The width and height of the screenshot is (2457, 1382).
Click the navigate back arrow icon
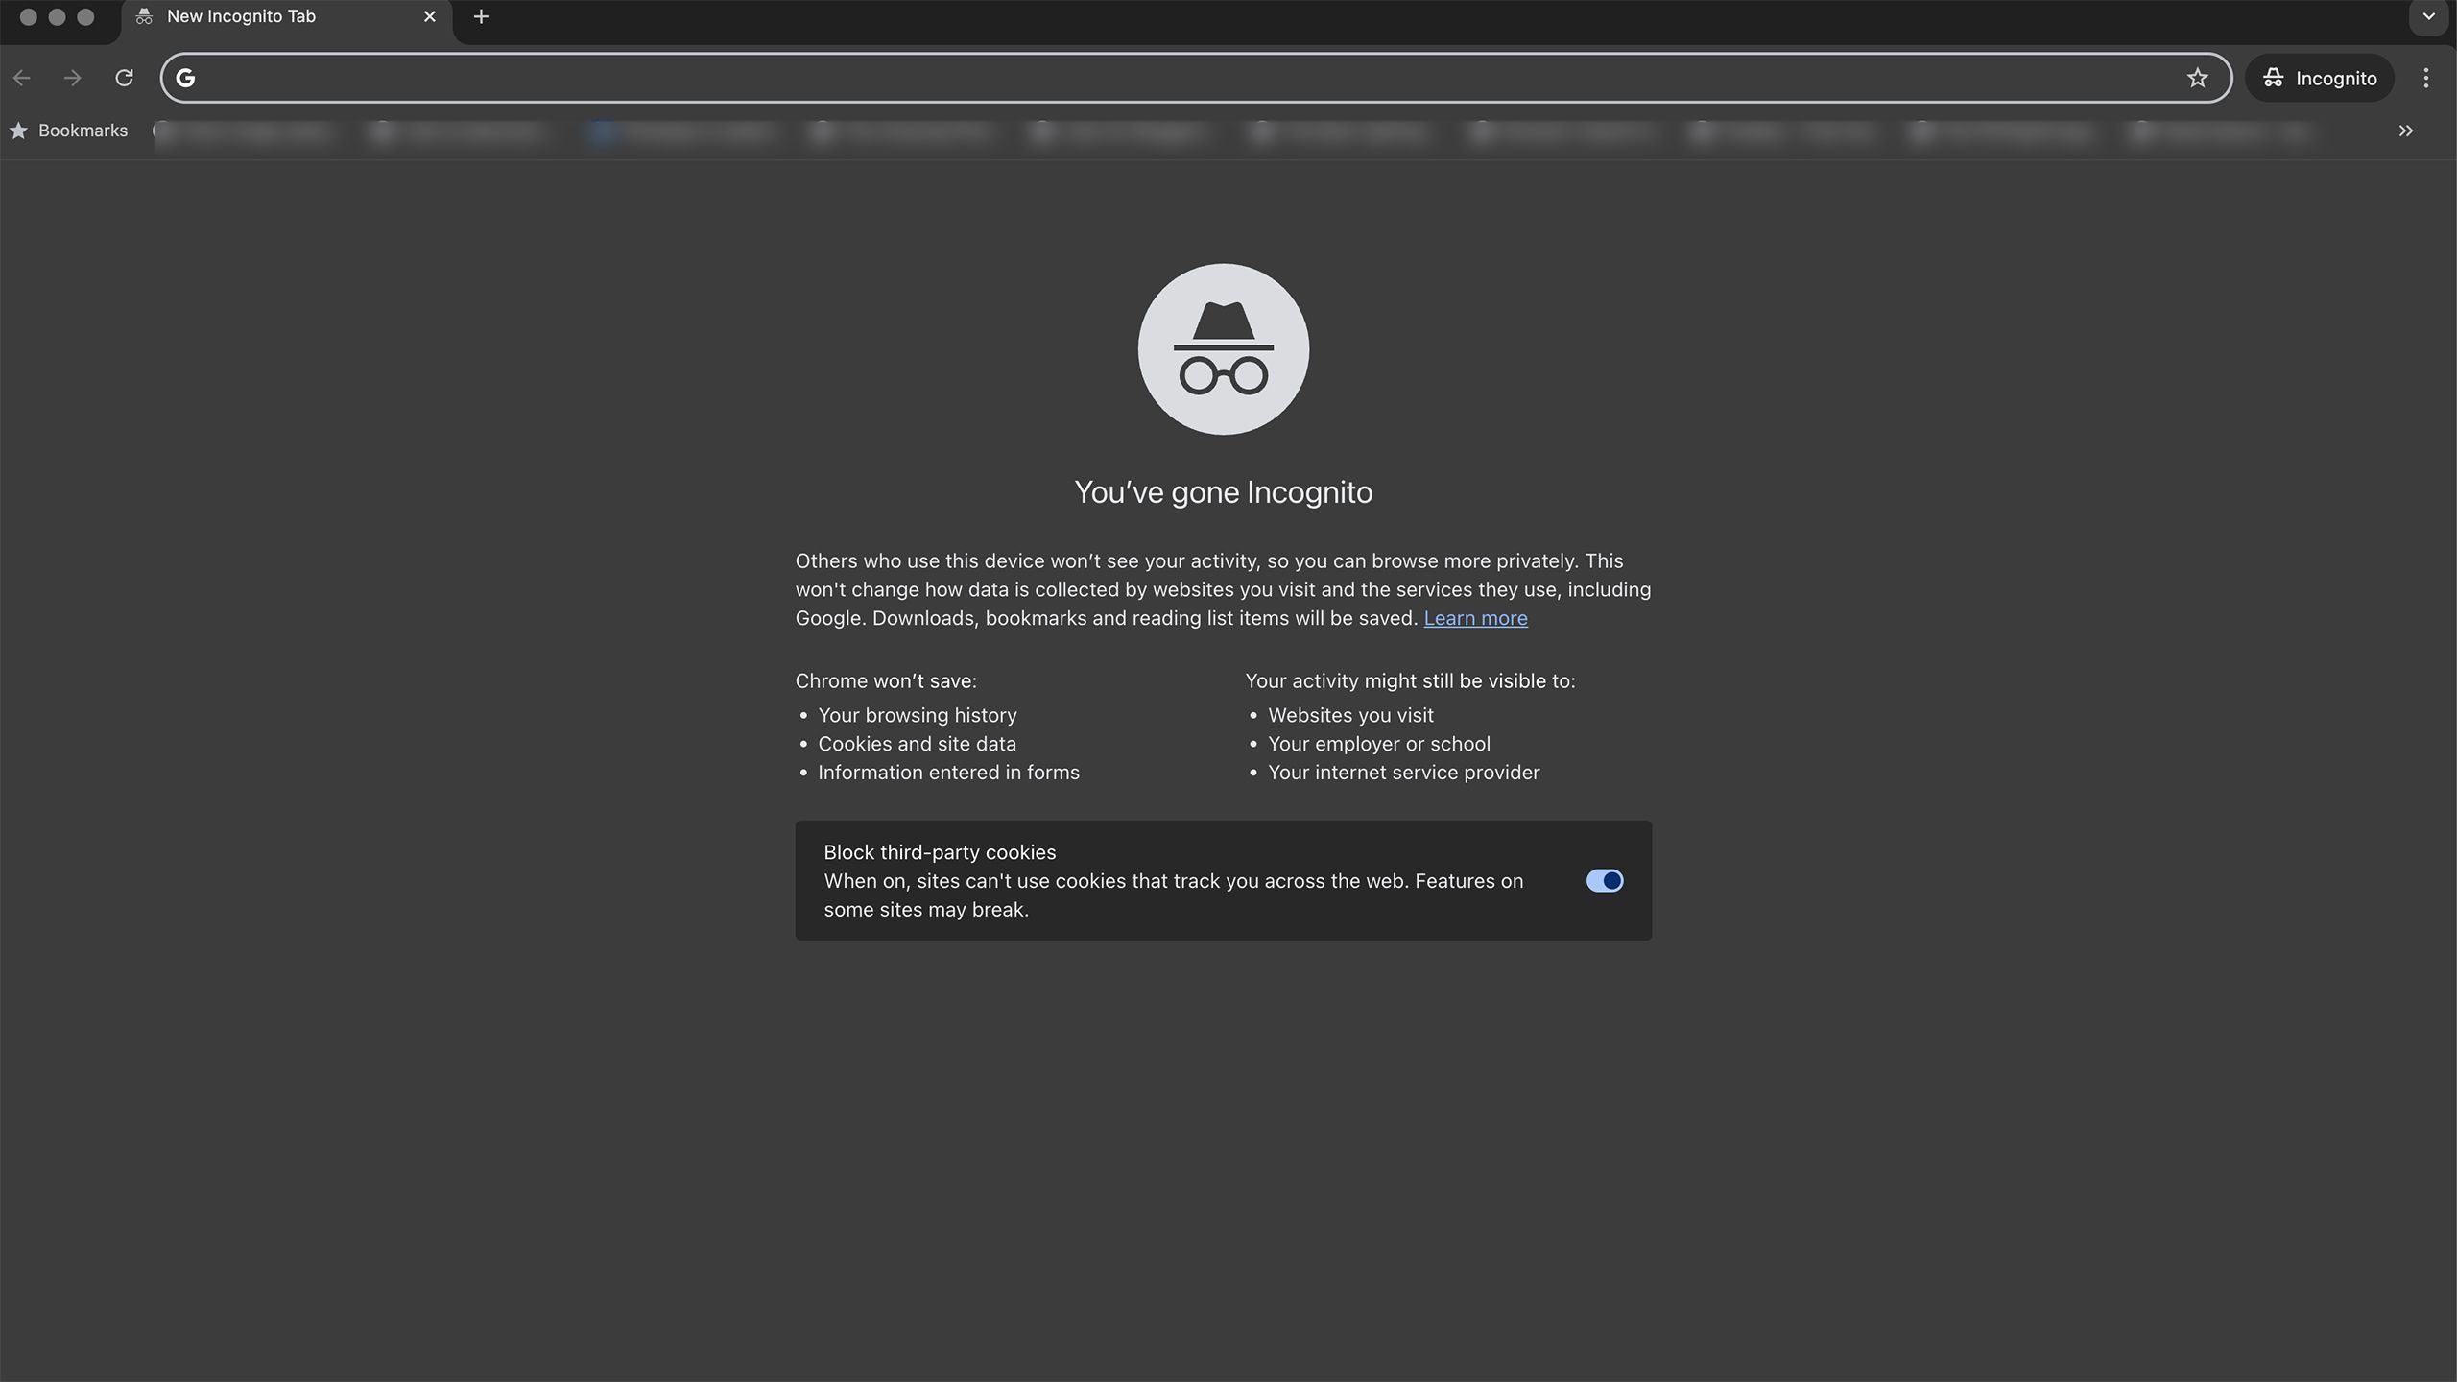point(22,76)
